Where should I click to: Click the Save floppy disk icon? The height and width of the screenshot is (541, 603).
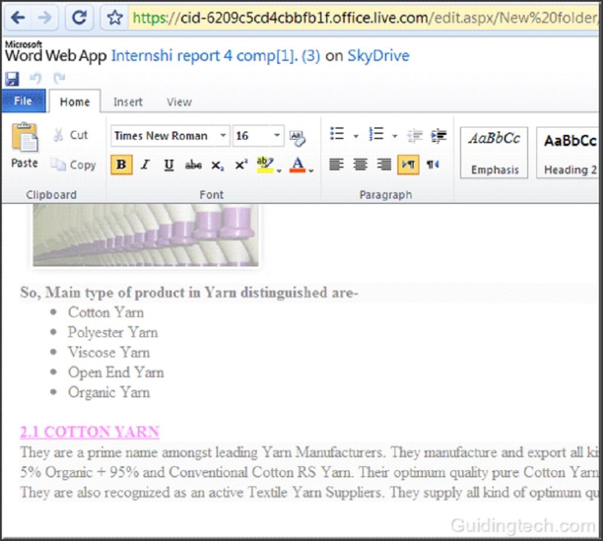[12, 78]
